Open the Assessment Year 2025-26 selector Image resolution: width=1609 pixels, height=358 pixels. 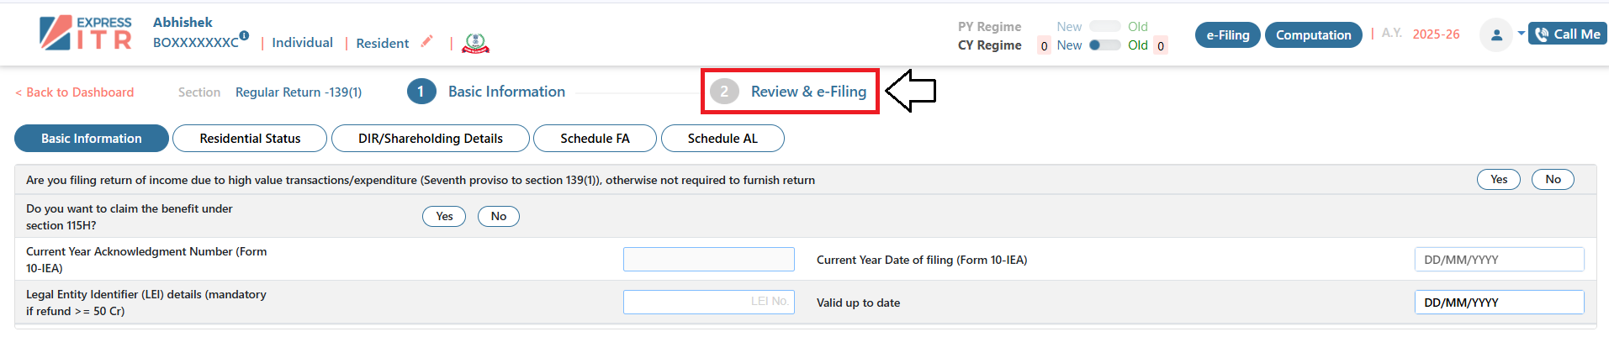1436,34
